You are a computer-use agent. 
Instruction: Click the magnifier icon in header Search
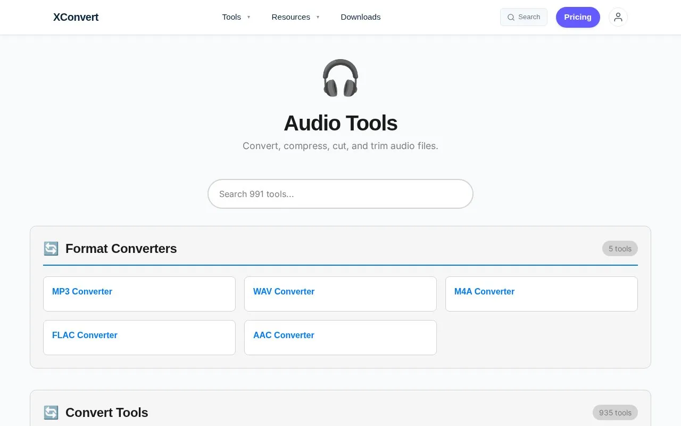point(511,17)
